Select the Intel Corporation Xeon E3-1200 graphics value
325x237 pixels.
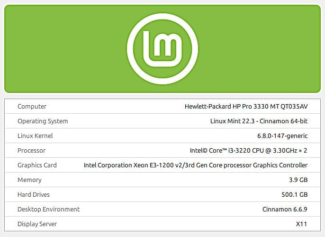click(x=196, y=165)
